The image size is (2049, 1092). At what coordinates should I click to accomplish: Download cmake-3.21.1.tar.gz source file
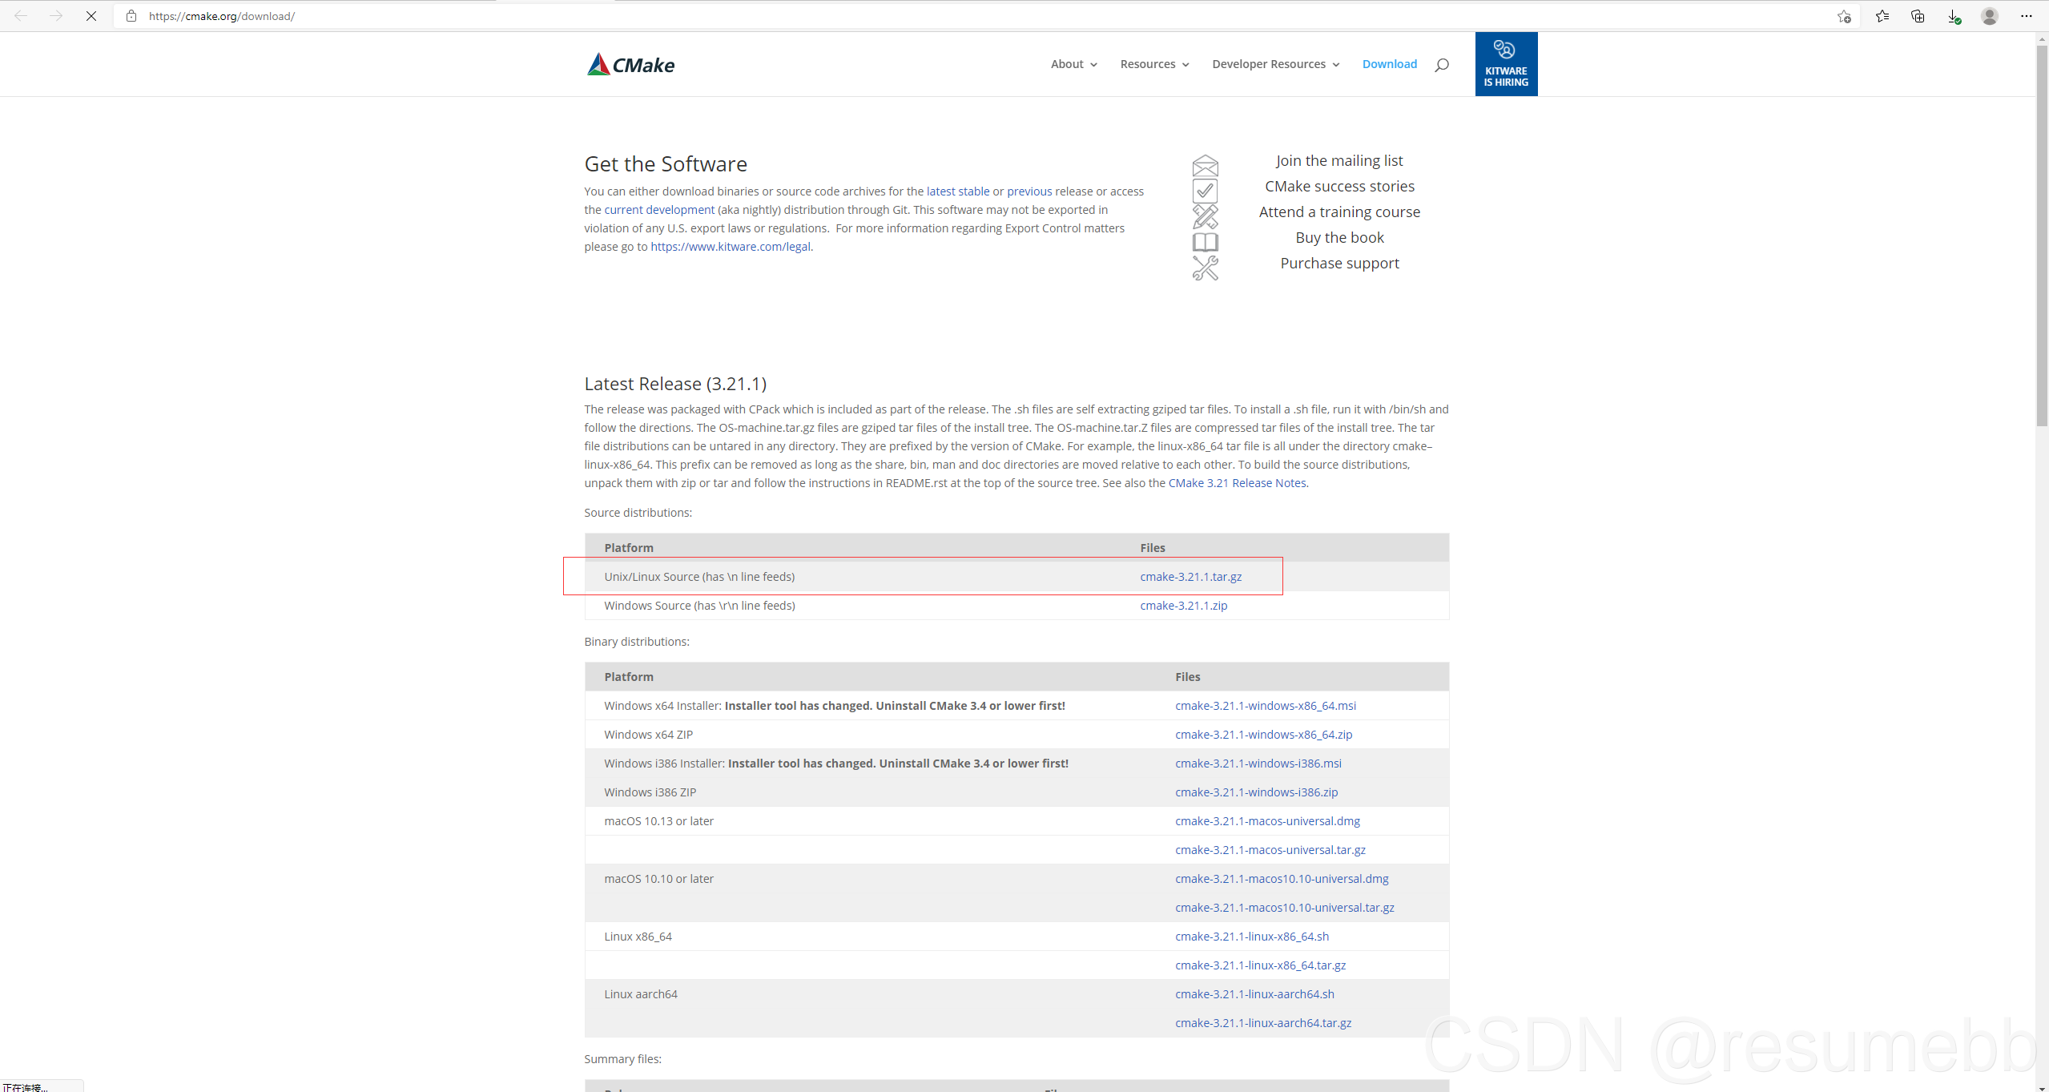coord(1190,577)
